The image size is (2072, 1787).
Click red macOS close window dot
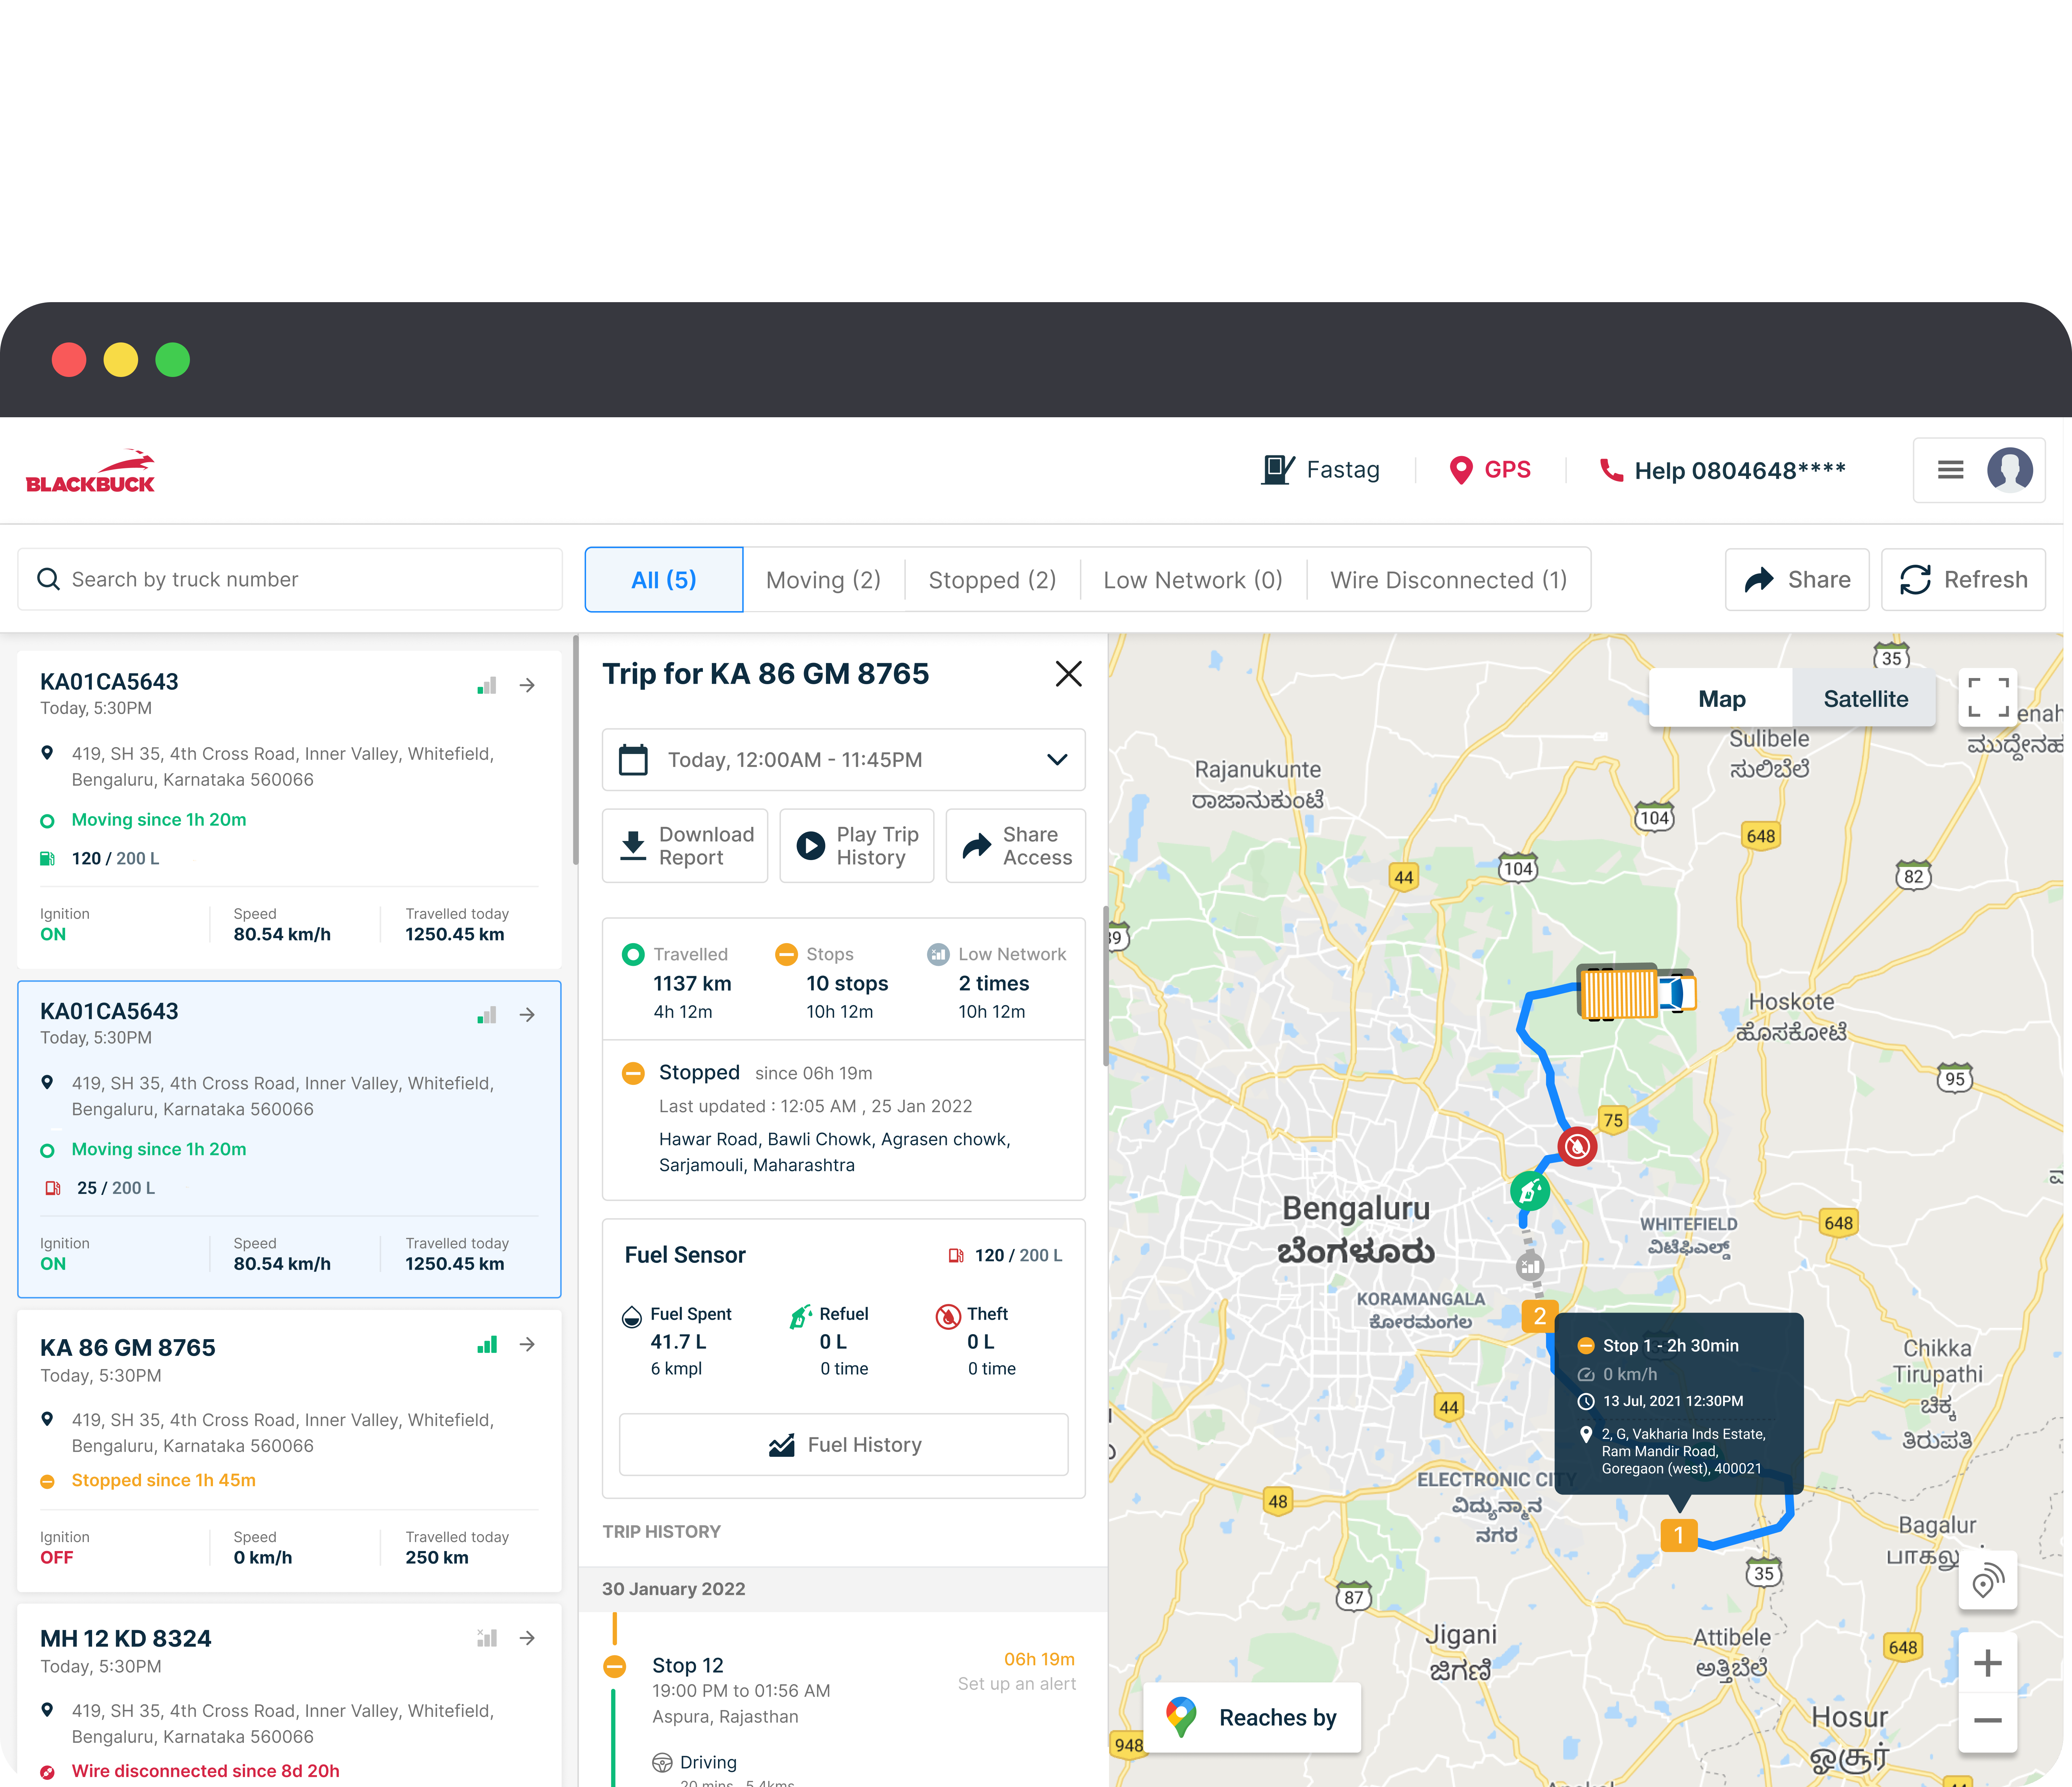(x=69, y=360)
